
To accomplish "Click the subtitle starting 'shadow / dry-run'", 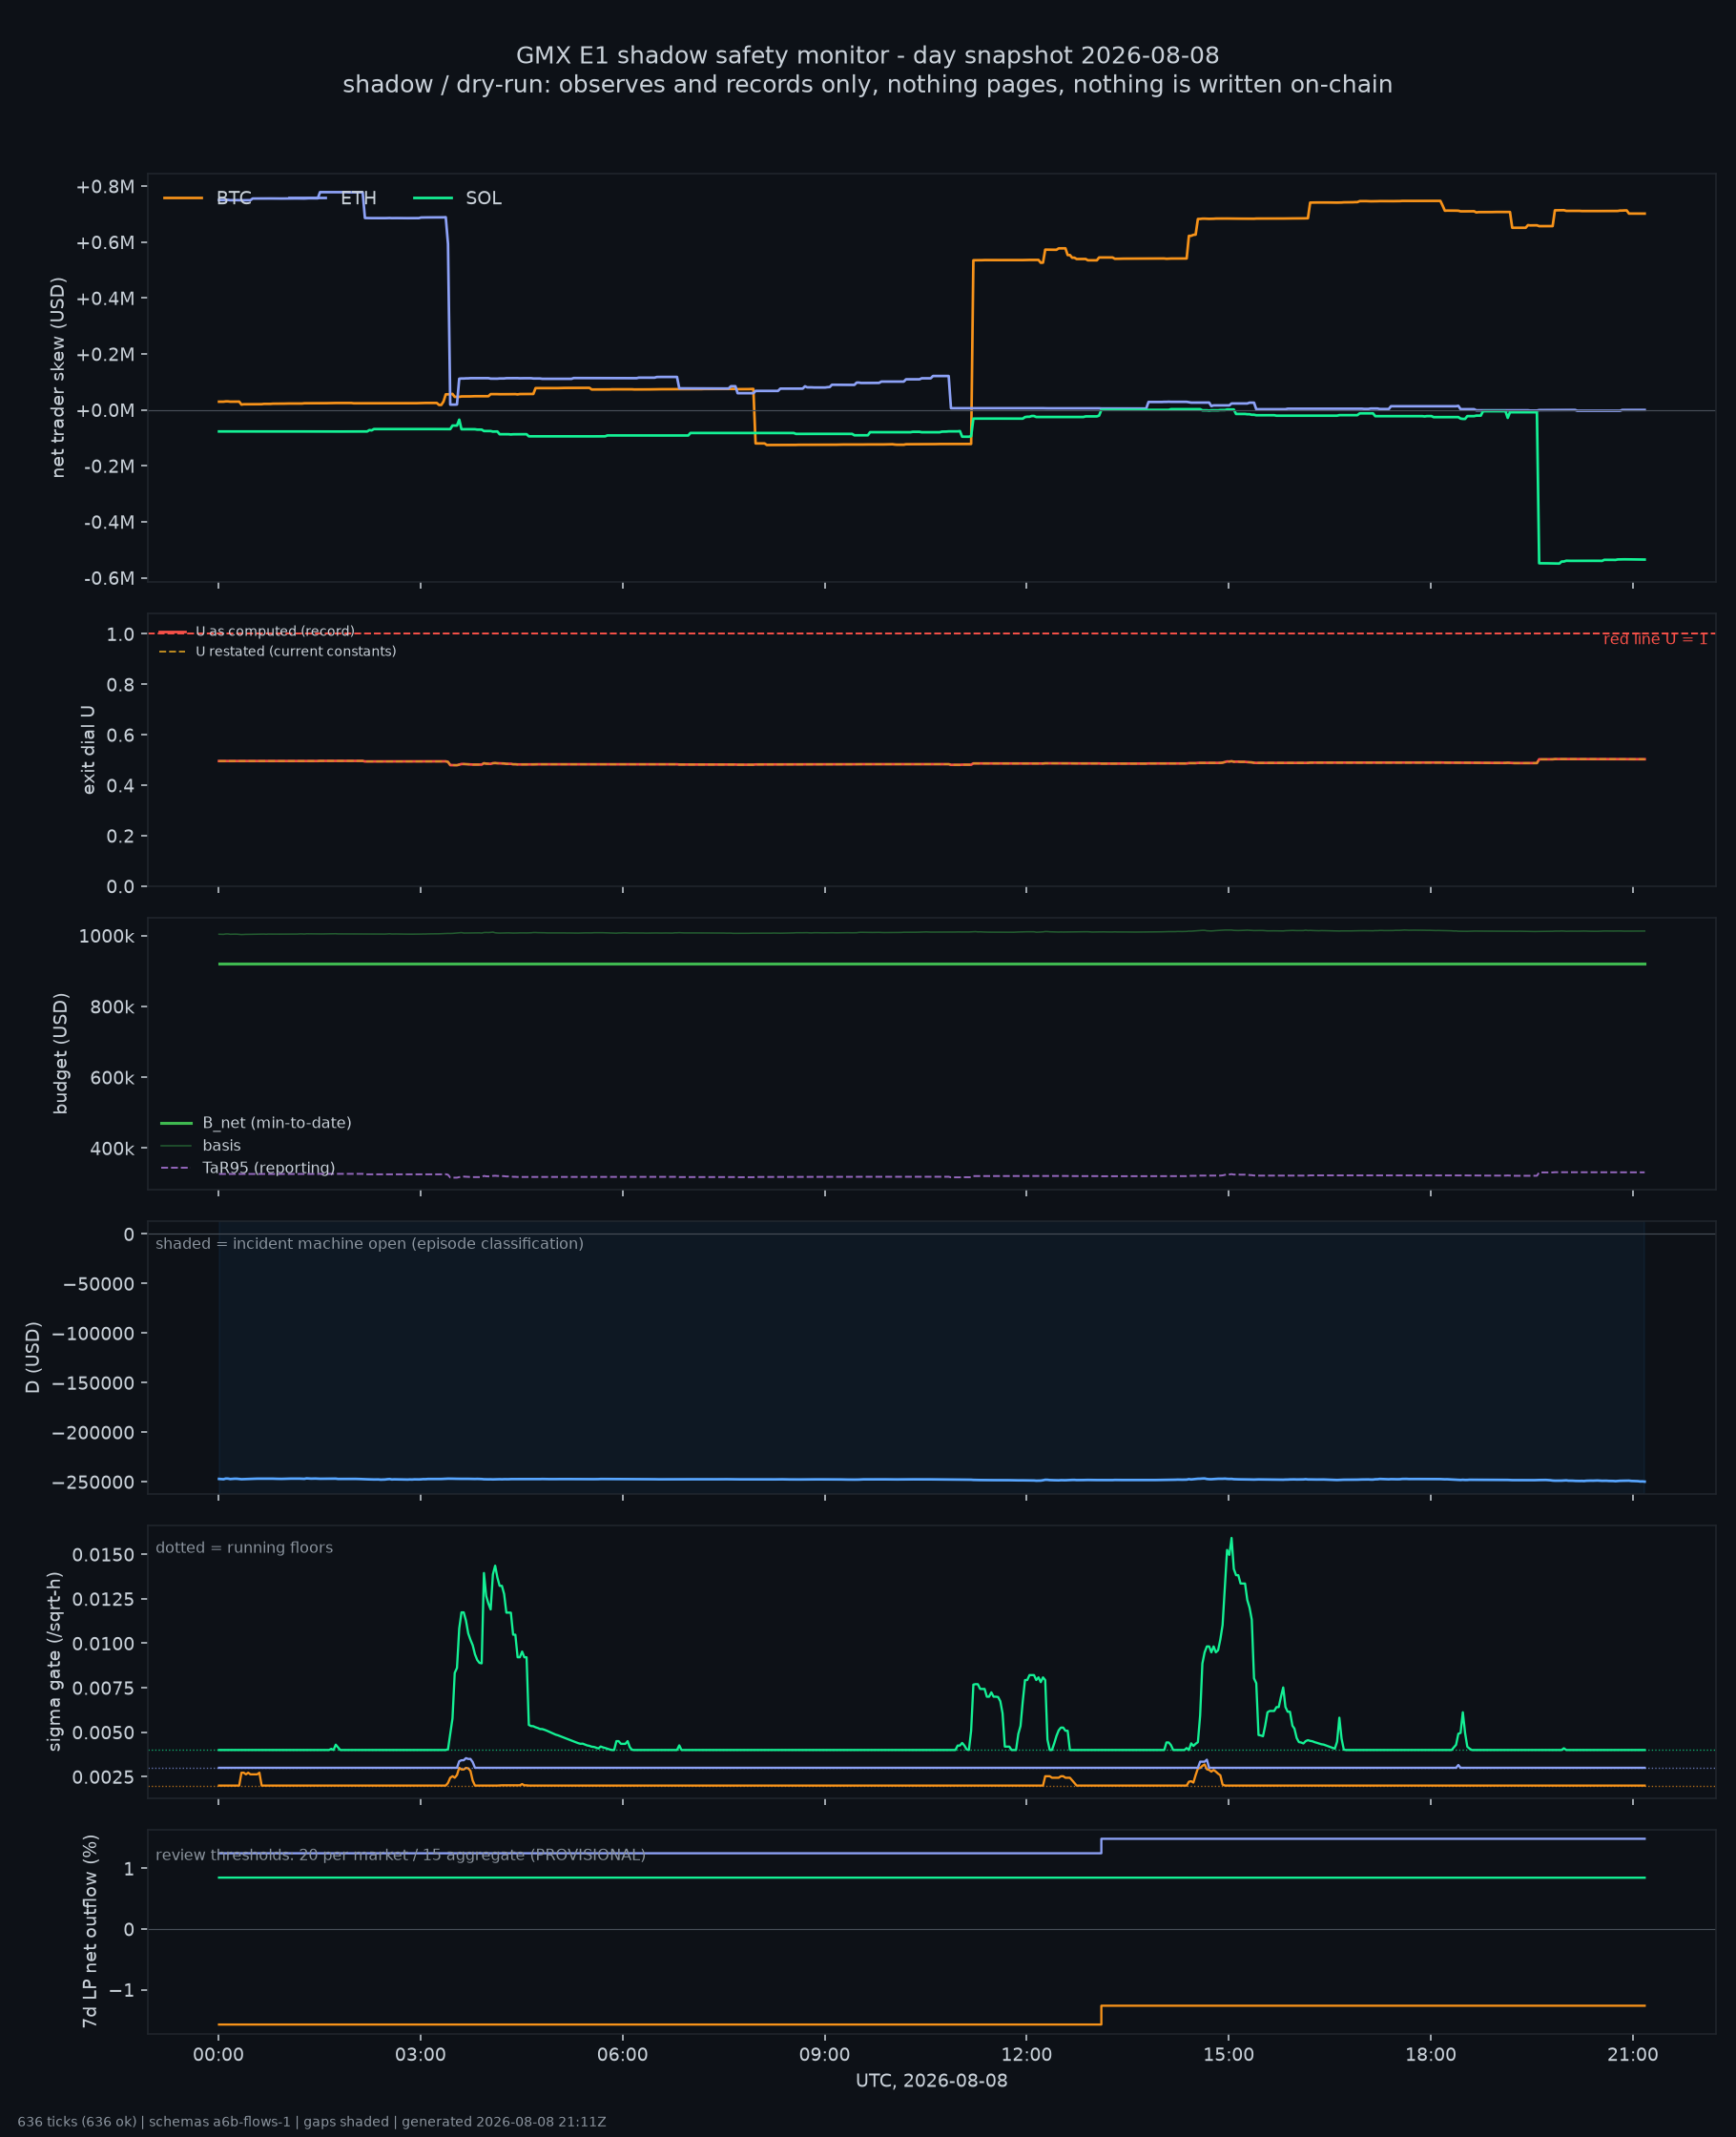I will click(x=867, y=84).
